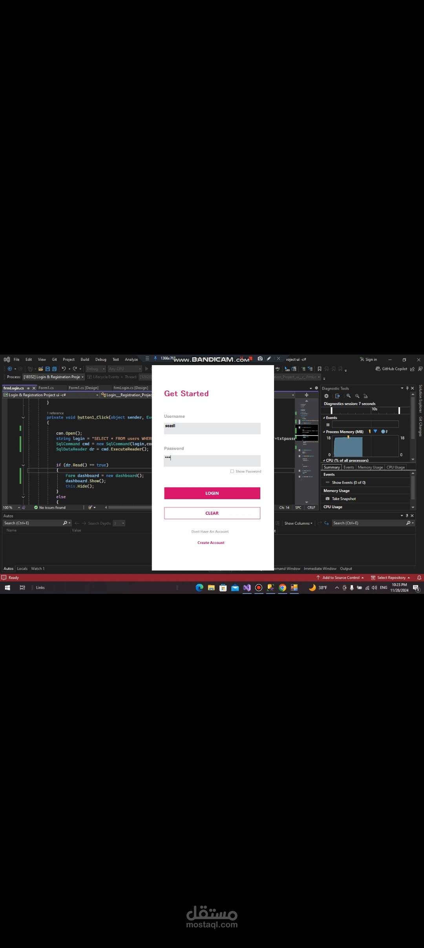424x948 pixels.
Task: Click the Save All toolbar icon
Action: pos(54,369)
